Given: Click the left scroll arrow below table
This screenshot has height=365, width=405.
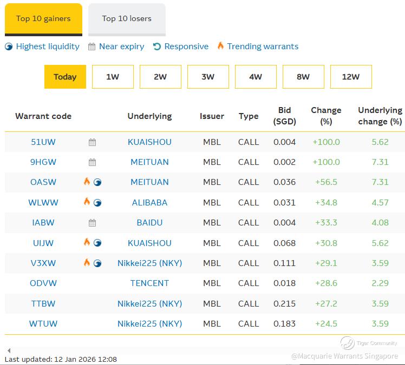Looking at the screenshot, I should [9, 350].
